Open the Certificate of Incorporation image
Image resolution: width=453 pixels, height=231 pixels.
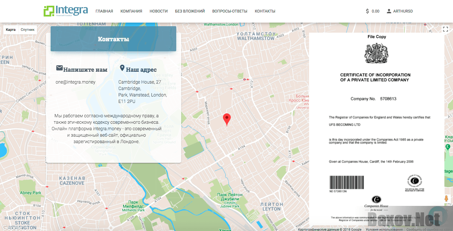click(x=377, y=126)
